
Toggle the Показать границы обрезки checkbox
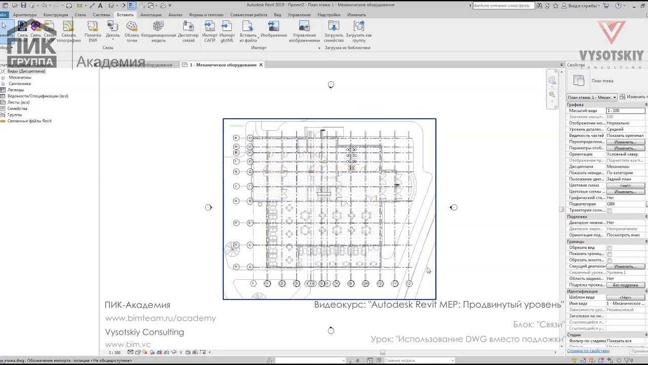point(610,254)
